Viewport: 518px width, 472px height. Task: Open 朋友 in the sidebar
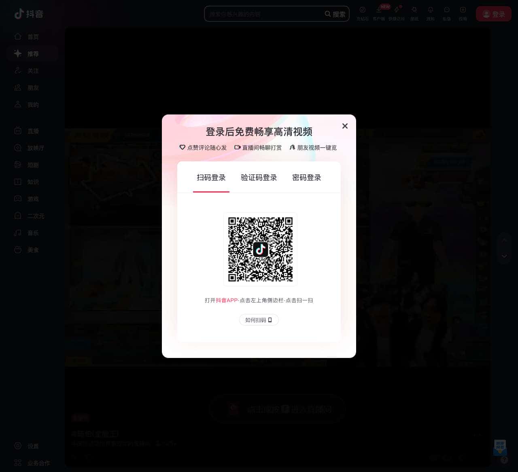coord(32,88)
